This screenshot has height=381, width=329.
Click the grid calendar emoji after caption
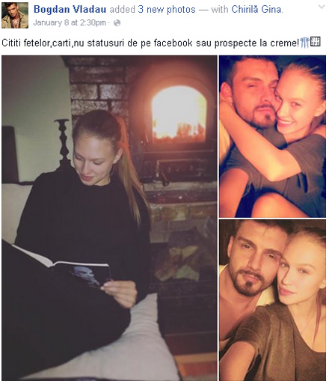pyautogui.click(x=316, y=42)
